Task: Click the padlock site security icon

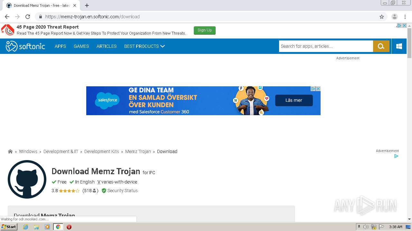Action: [41, 17]
